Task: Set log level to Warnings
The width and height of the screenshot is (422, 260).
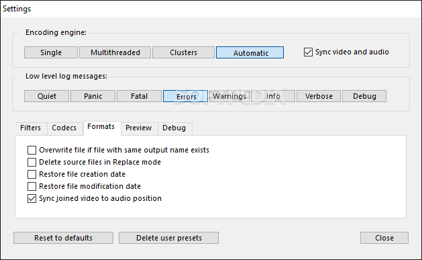Action: [229, 96]
